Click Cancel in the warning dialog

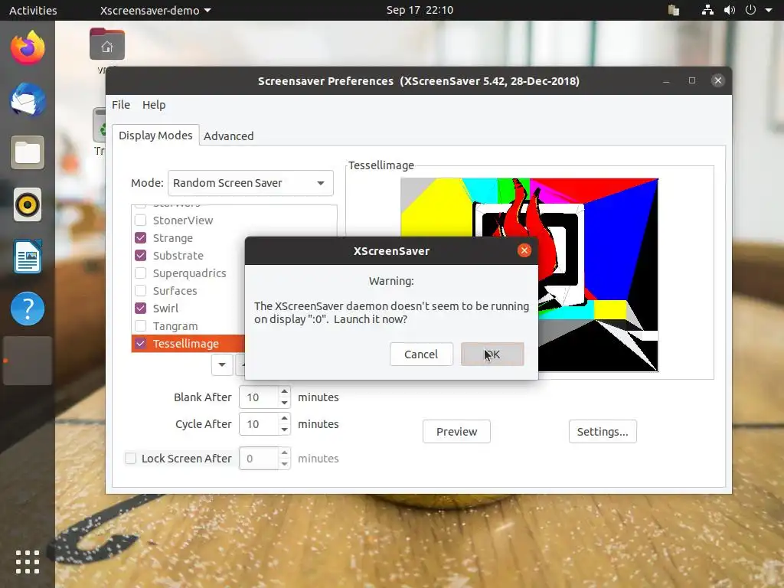pyautogui.click(x=421, y=354)
